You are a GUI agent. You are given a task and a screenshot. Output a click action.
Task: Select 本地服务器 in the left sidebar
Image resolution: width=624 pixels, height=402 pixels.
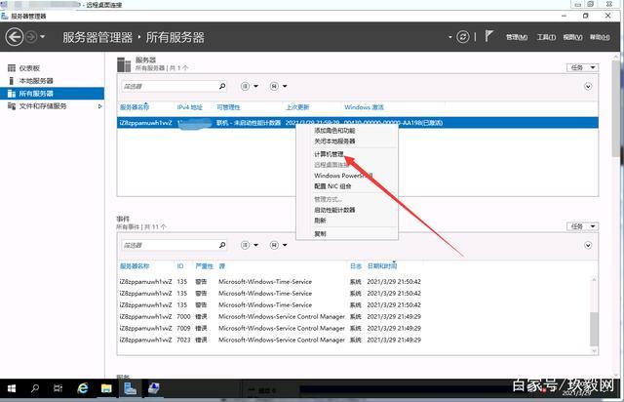pos(36,81)
